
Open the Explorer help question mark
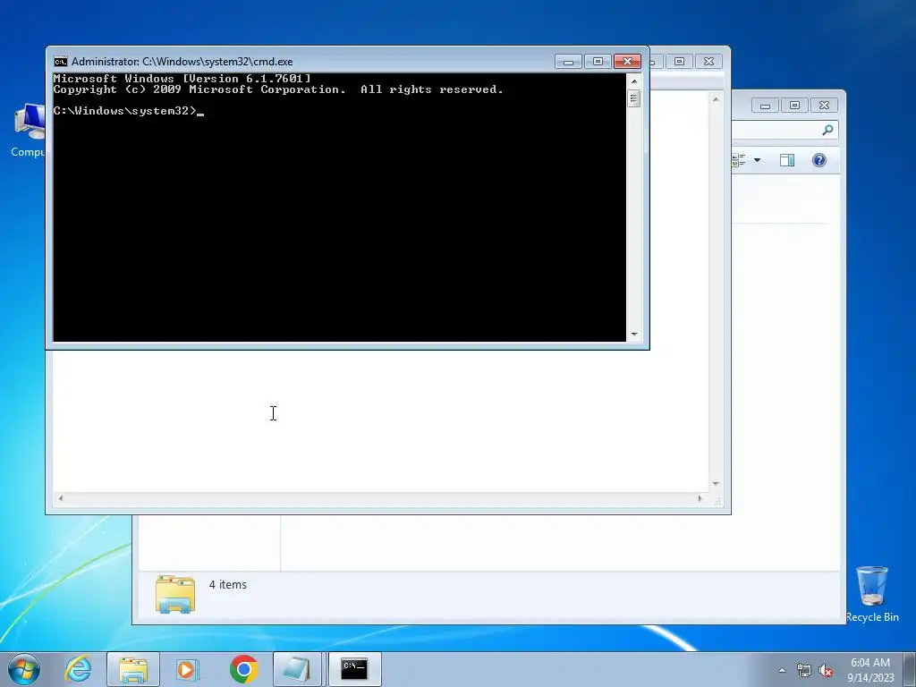click(x=819, y=160)
